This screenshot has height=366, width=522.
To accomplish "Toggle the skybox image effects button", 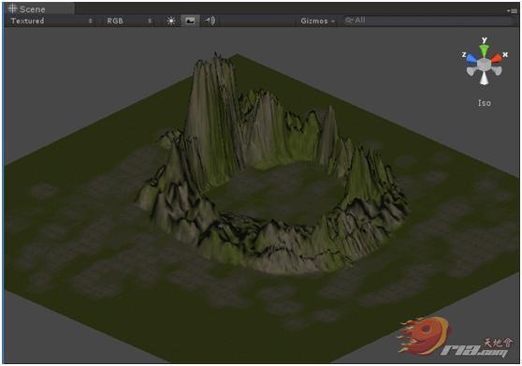I will click(x=190, y=21).
